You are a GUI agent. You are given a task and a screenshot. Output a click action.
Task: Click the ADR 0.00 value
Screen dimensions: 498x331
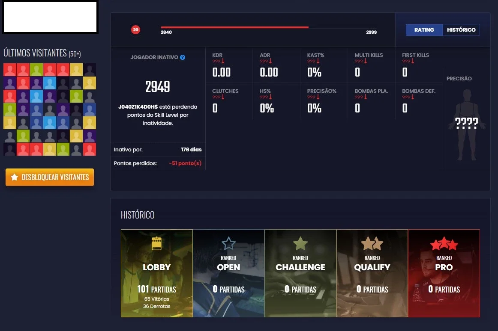point(269,72)
